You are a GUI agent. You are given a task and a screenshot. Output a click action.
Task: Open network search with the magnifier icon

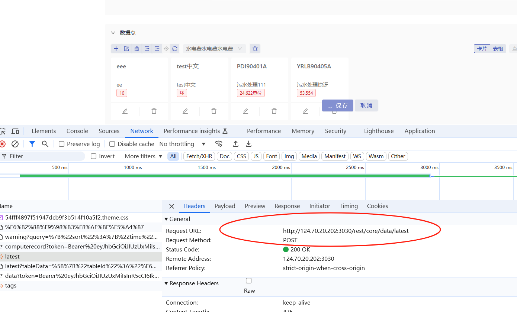[x=45, y=144]
